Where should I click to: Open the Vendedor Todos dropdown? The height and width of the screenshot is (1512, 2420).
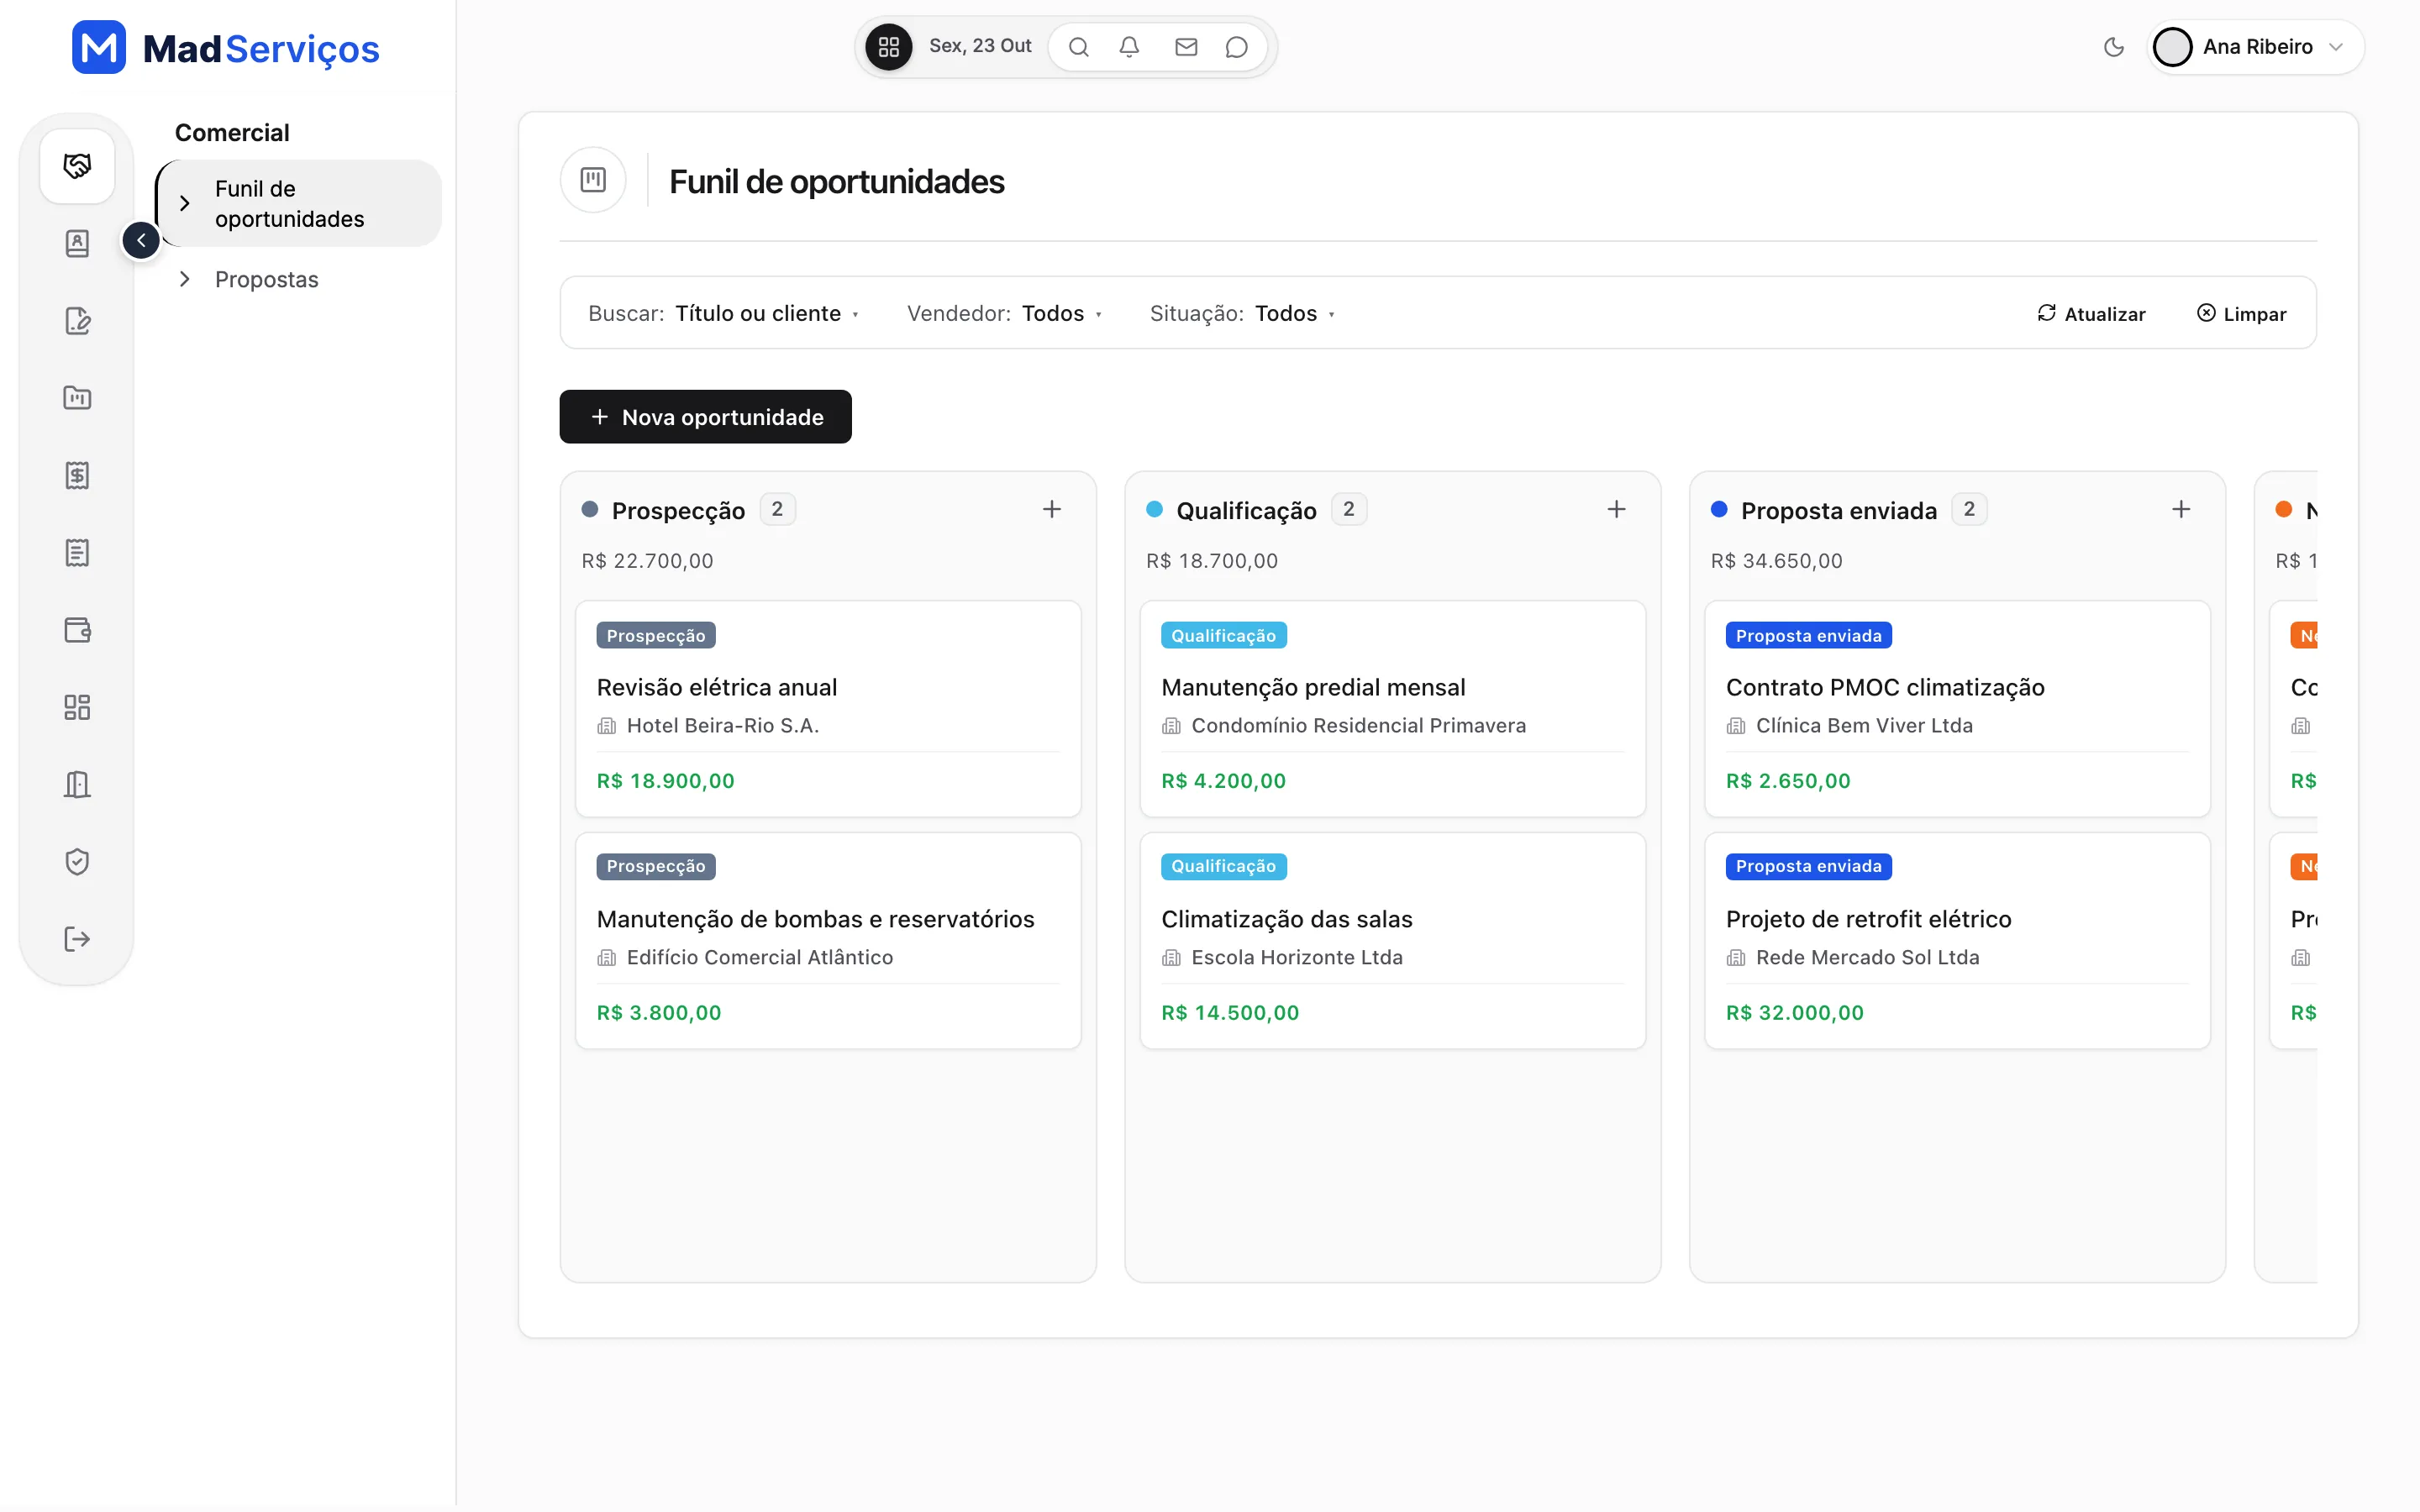click(1005, 314)
